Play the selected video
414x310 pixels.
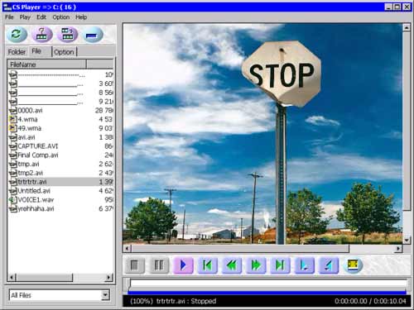183,265
